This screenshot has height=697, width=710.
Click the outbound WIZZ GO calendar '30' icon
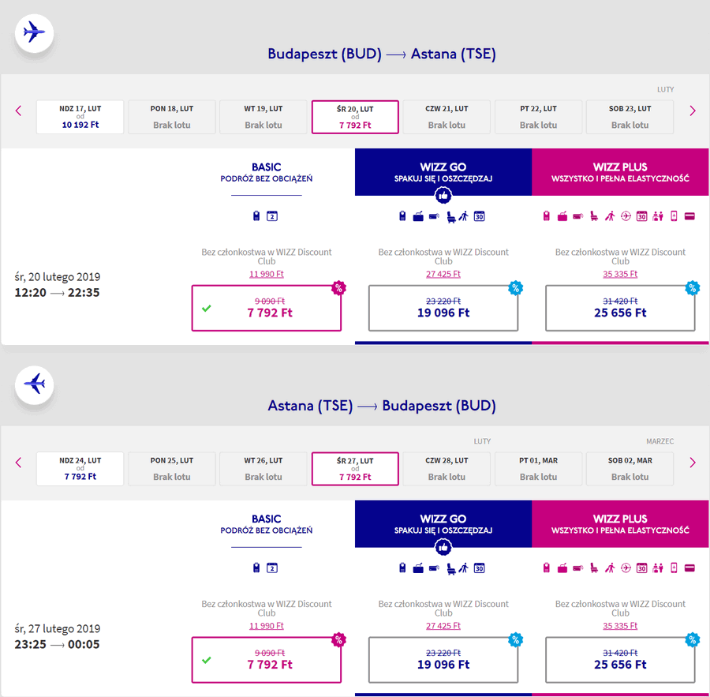(479, 216)
